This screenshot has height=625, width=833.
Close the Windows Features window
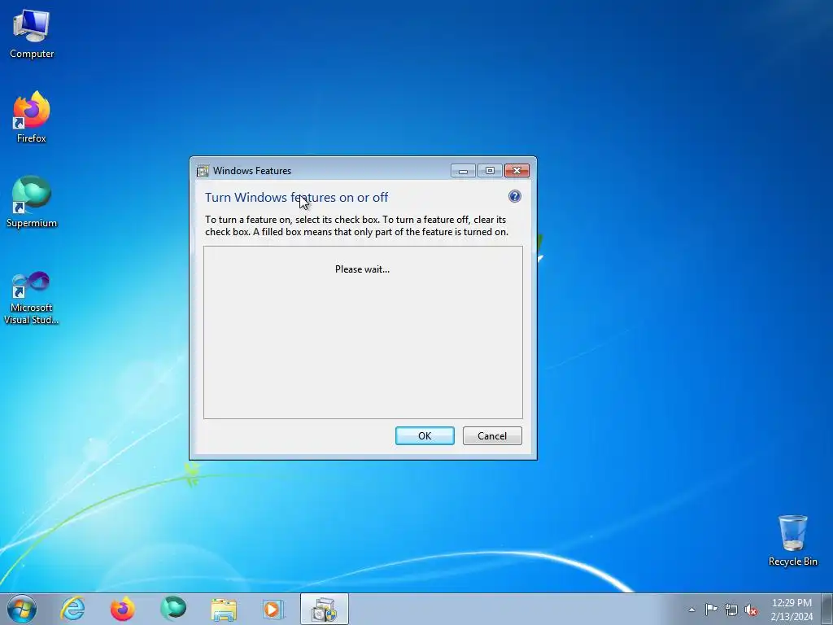[517, 171]
